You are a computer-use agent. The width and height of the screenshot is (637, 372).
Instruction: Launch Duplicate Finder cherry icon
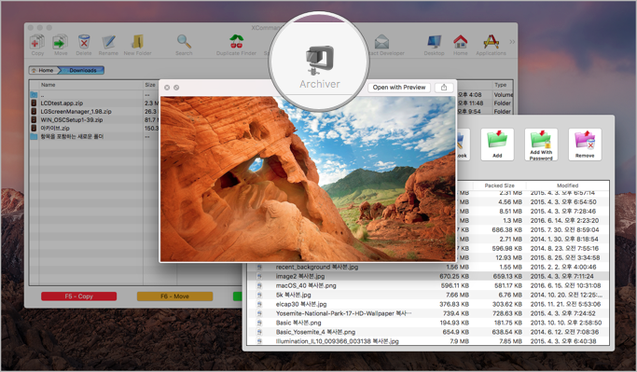[x=237, y=42]
